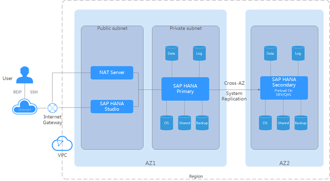Select the SAP HANA Secondary node
This screenshot has height=181, width=330.
point(284,88)
